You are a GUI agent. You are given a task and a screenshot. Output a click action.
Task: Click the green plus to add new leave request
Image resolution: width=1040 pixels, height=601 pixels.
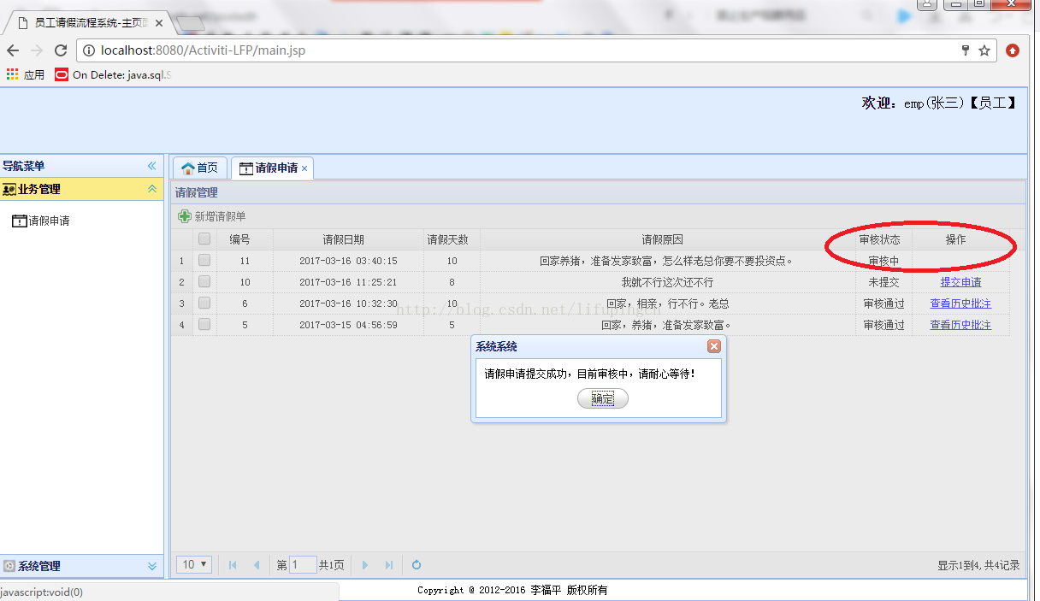tap(185, 216)
